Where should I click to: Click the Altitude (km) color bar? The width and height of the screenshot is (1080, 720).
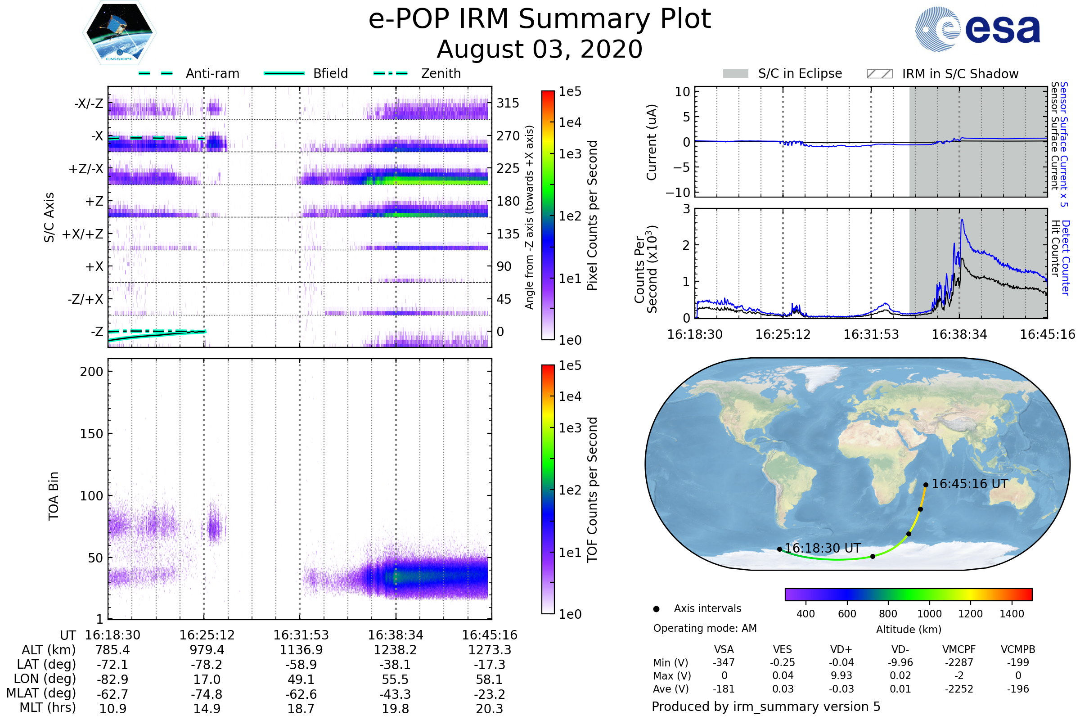click(x=908, y=594)
